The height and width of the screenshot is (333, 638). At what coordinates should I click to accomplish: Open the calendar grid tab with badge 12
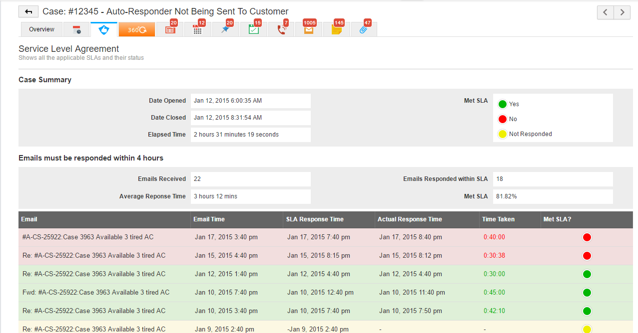(198, 29)
